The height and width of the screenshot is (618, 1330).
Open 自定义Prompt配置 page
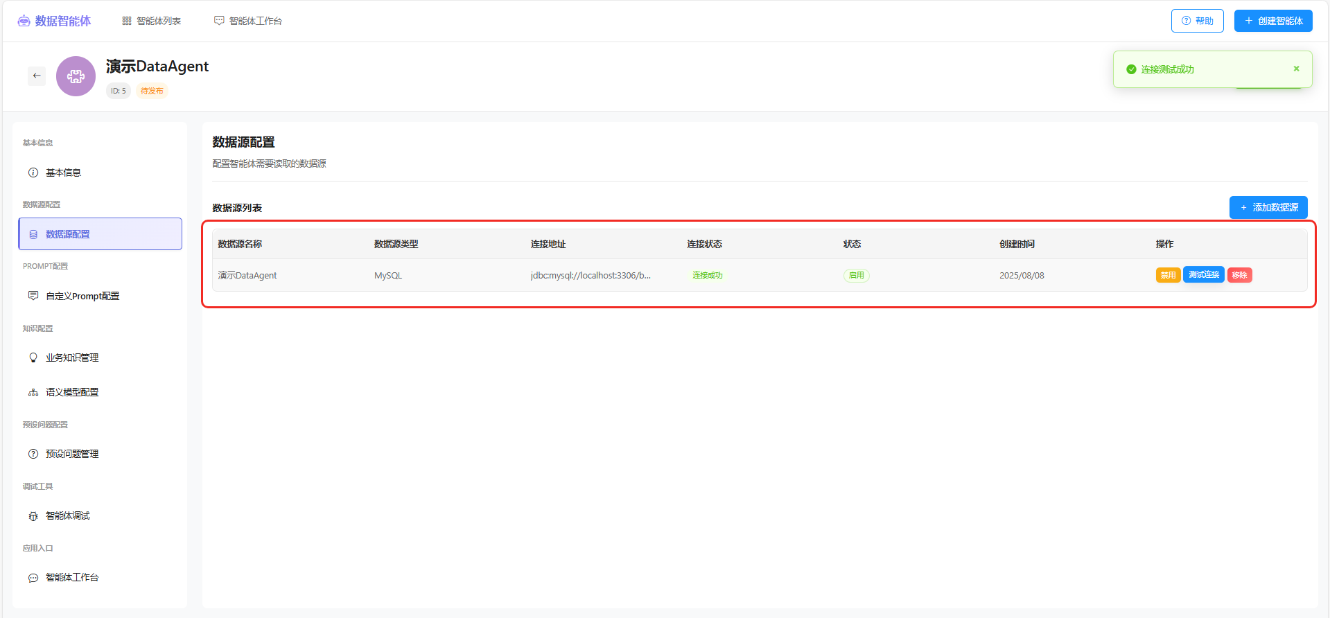point(82,296)
